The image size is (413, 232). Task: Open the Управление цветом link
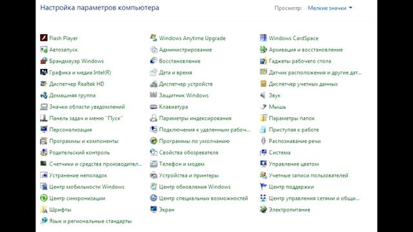tap(294, 164)
